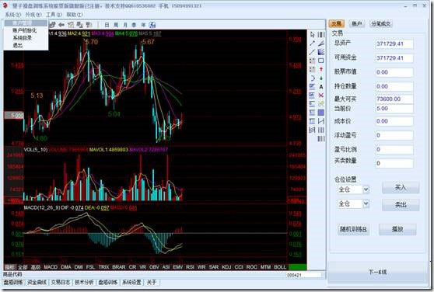Select the filled blue rectangle tool
The image size is (434, 292).
pos(321,113)
